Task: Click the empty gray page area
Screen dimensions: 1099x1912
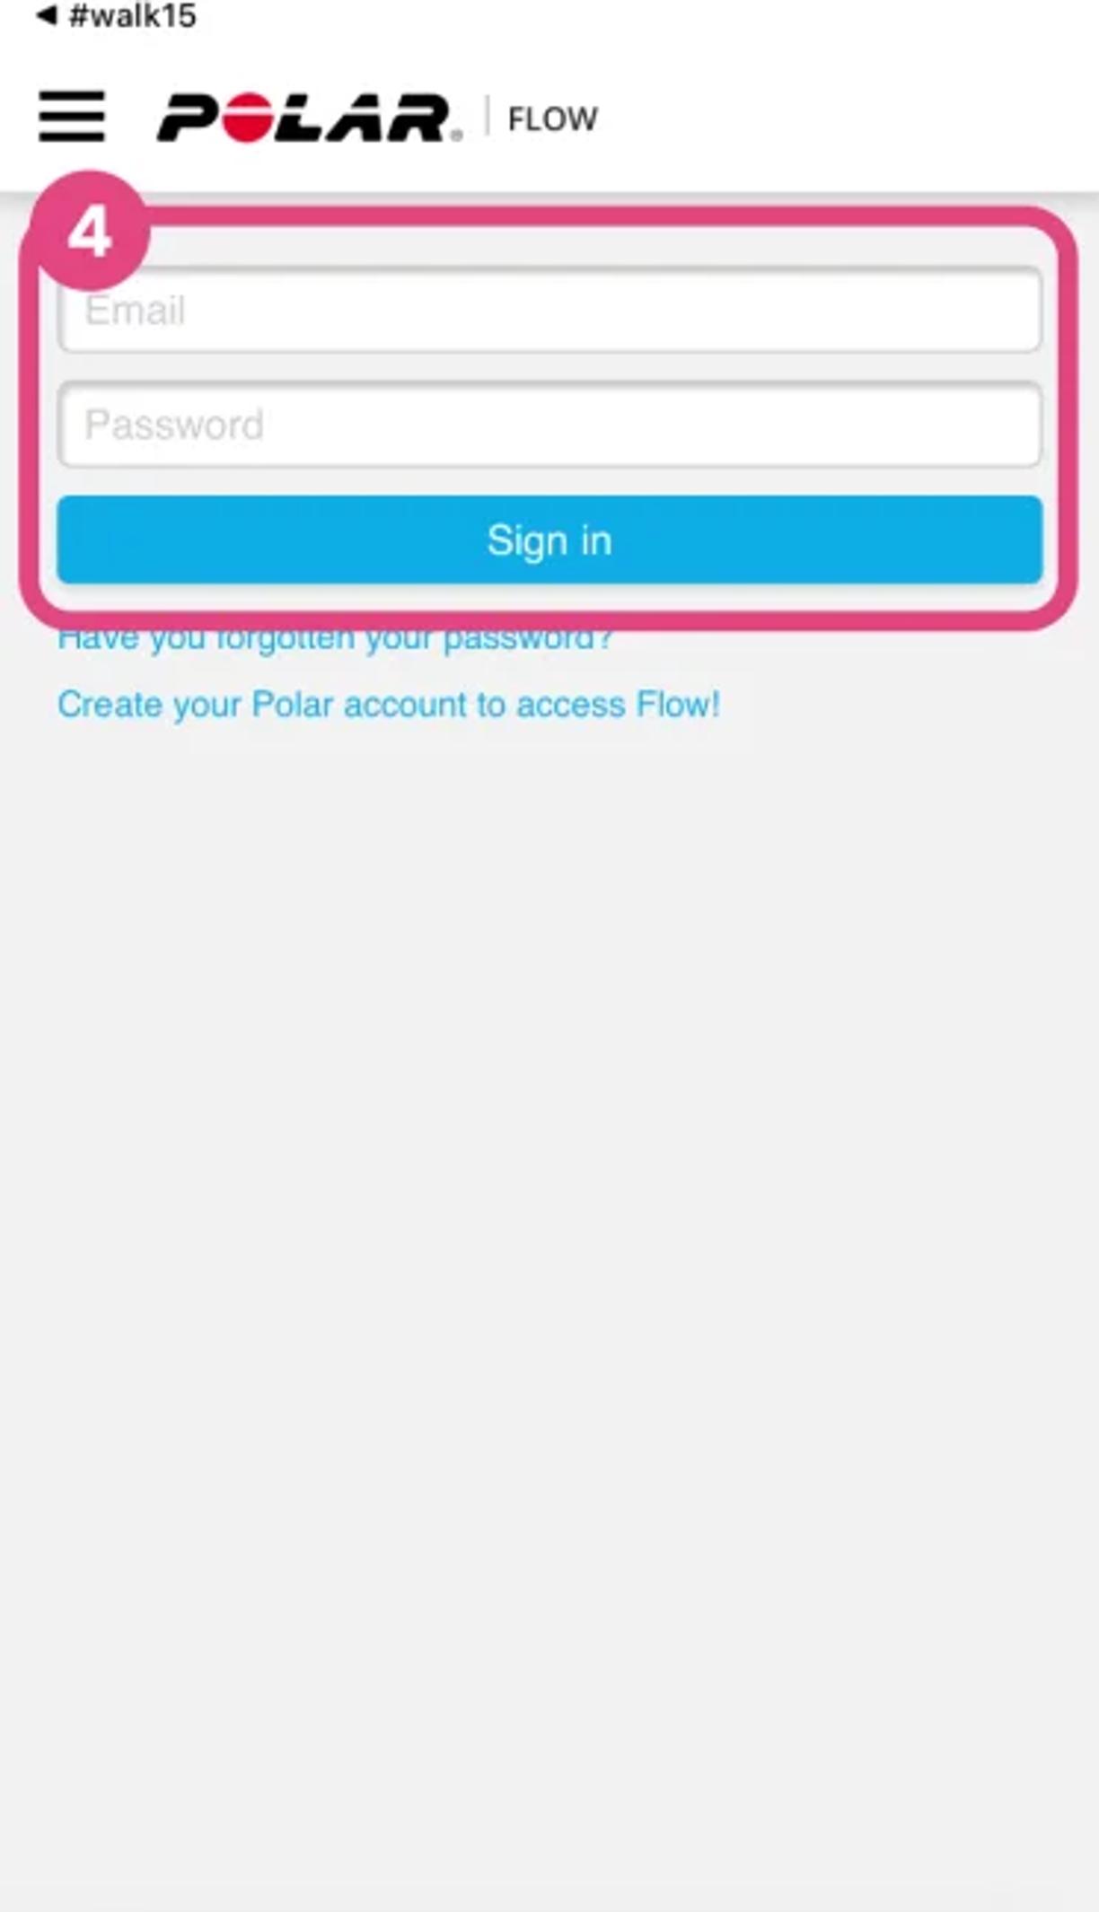Action: click(549, 1257)
